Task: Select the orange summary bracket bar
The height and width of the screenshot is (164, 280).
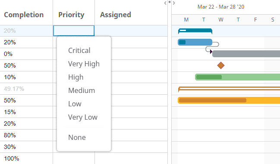Action: [229, 89]
